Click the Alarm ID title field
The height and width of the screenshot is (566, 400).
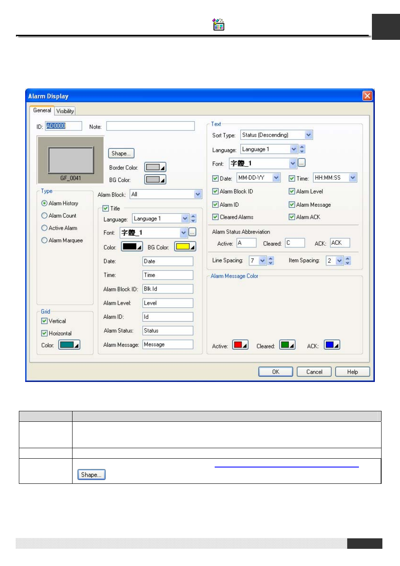168,317
